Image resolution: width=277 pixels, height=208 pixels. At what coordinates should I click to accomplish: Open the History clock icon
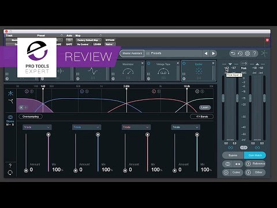pos(240,53)
